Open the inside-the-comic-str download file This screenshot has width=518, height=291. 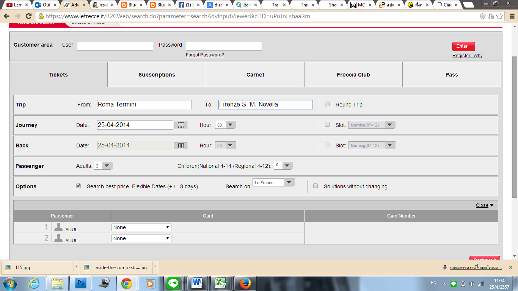tap(116, 267)
